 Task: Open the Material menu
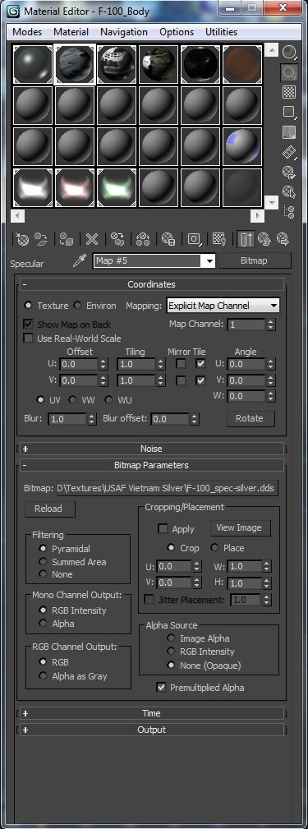tap(71, 32)
